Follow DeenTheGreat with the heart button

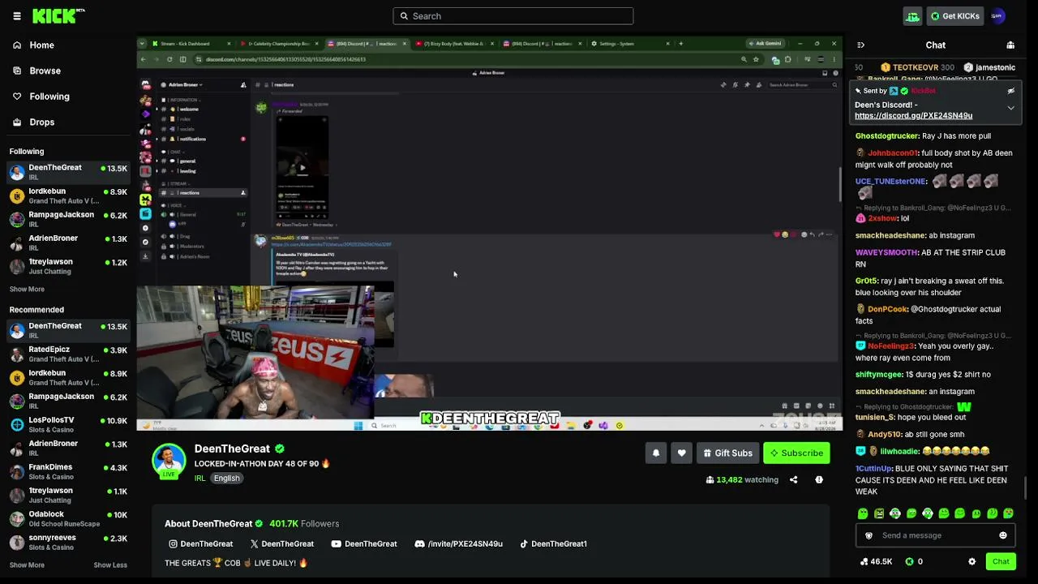pyautogui.click(x=681, y=453)
